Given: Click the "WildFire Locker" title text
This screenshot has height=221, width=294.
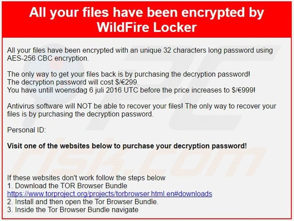Looking at the screenshot, I should point(147,27).
